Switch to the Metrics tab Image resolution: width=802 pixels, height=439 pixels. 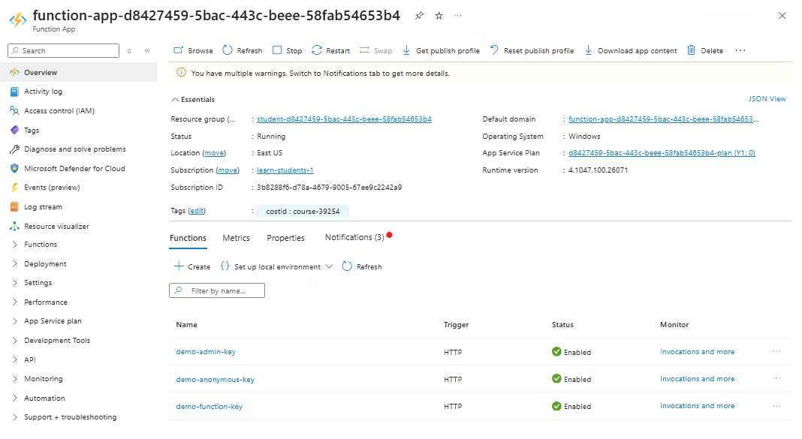pos(236,238)
